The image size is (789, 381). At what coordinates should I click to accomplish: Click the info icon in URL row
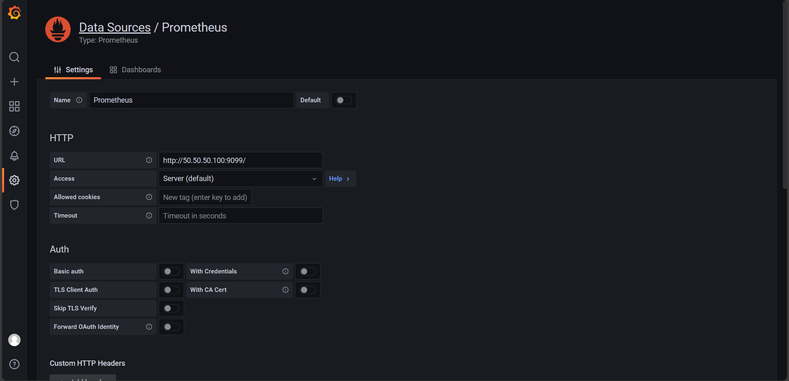tap(149, 160)
